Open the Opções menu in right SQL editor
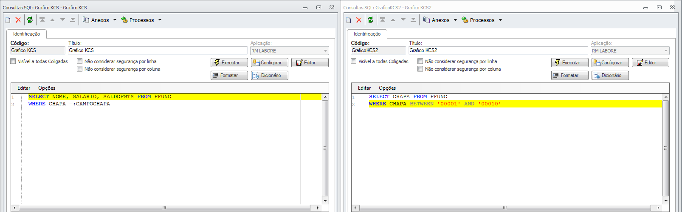Image resolution: width=682 pixels, height=212 pixels. (x=387, y=88)
